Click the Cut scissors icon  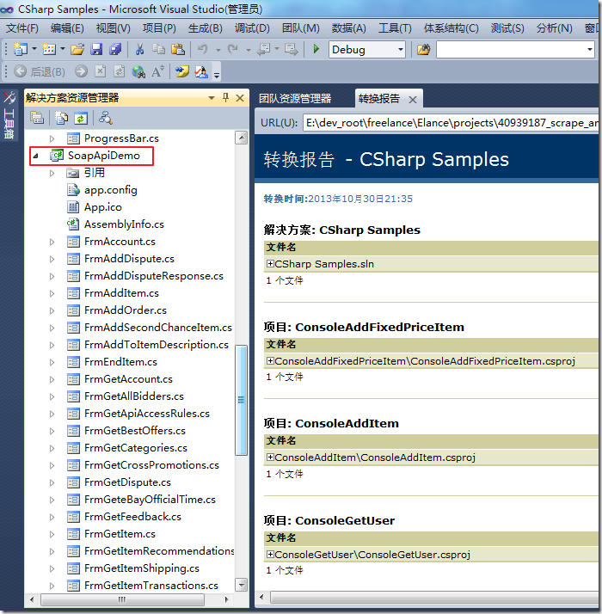click(x=140, y=49)
